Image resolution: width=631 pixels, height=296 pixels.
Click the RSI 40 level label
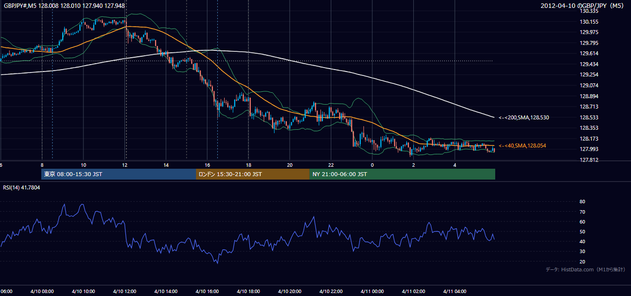tap(583, 241)
